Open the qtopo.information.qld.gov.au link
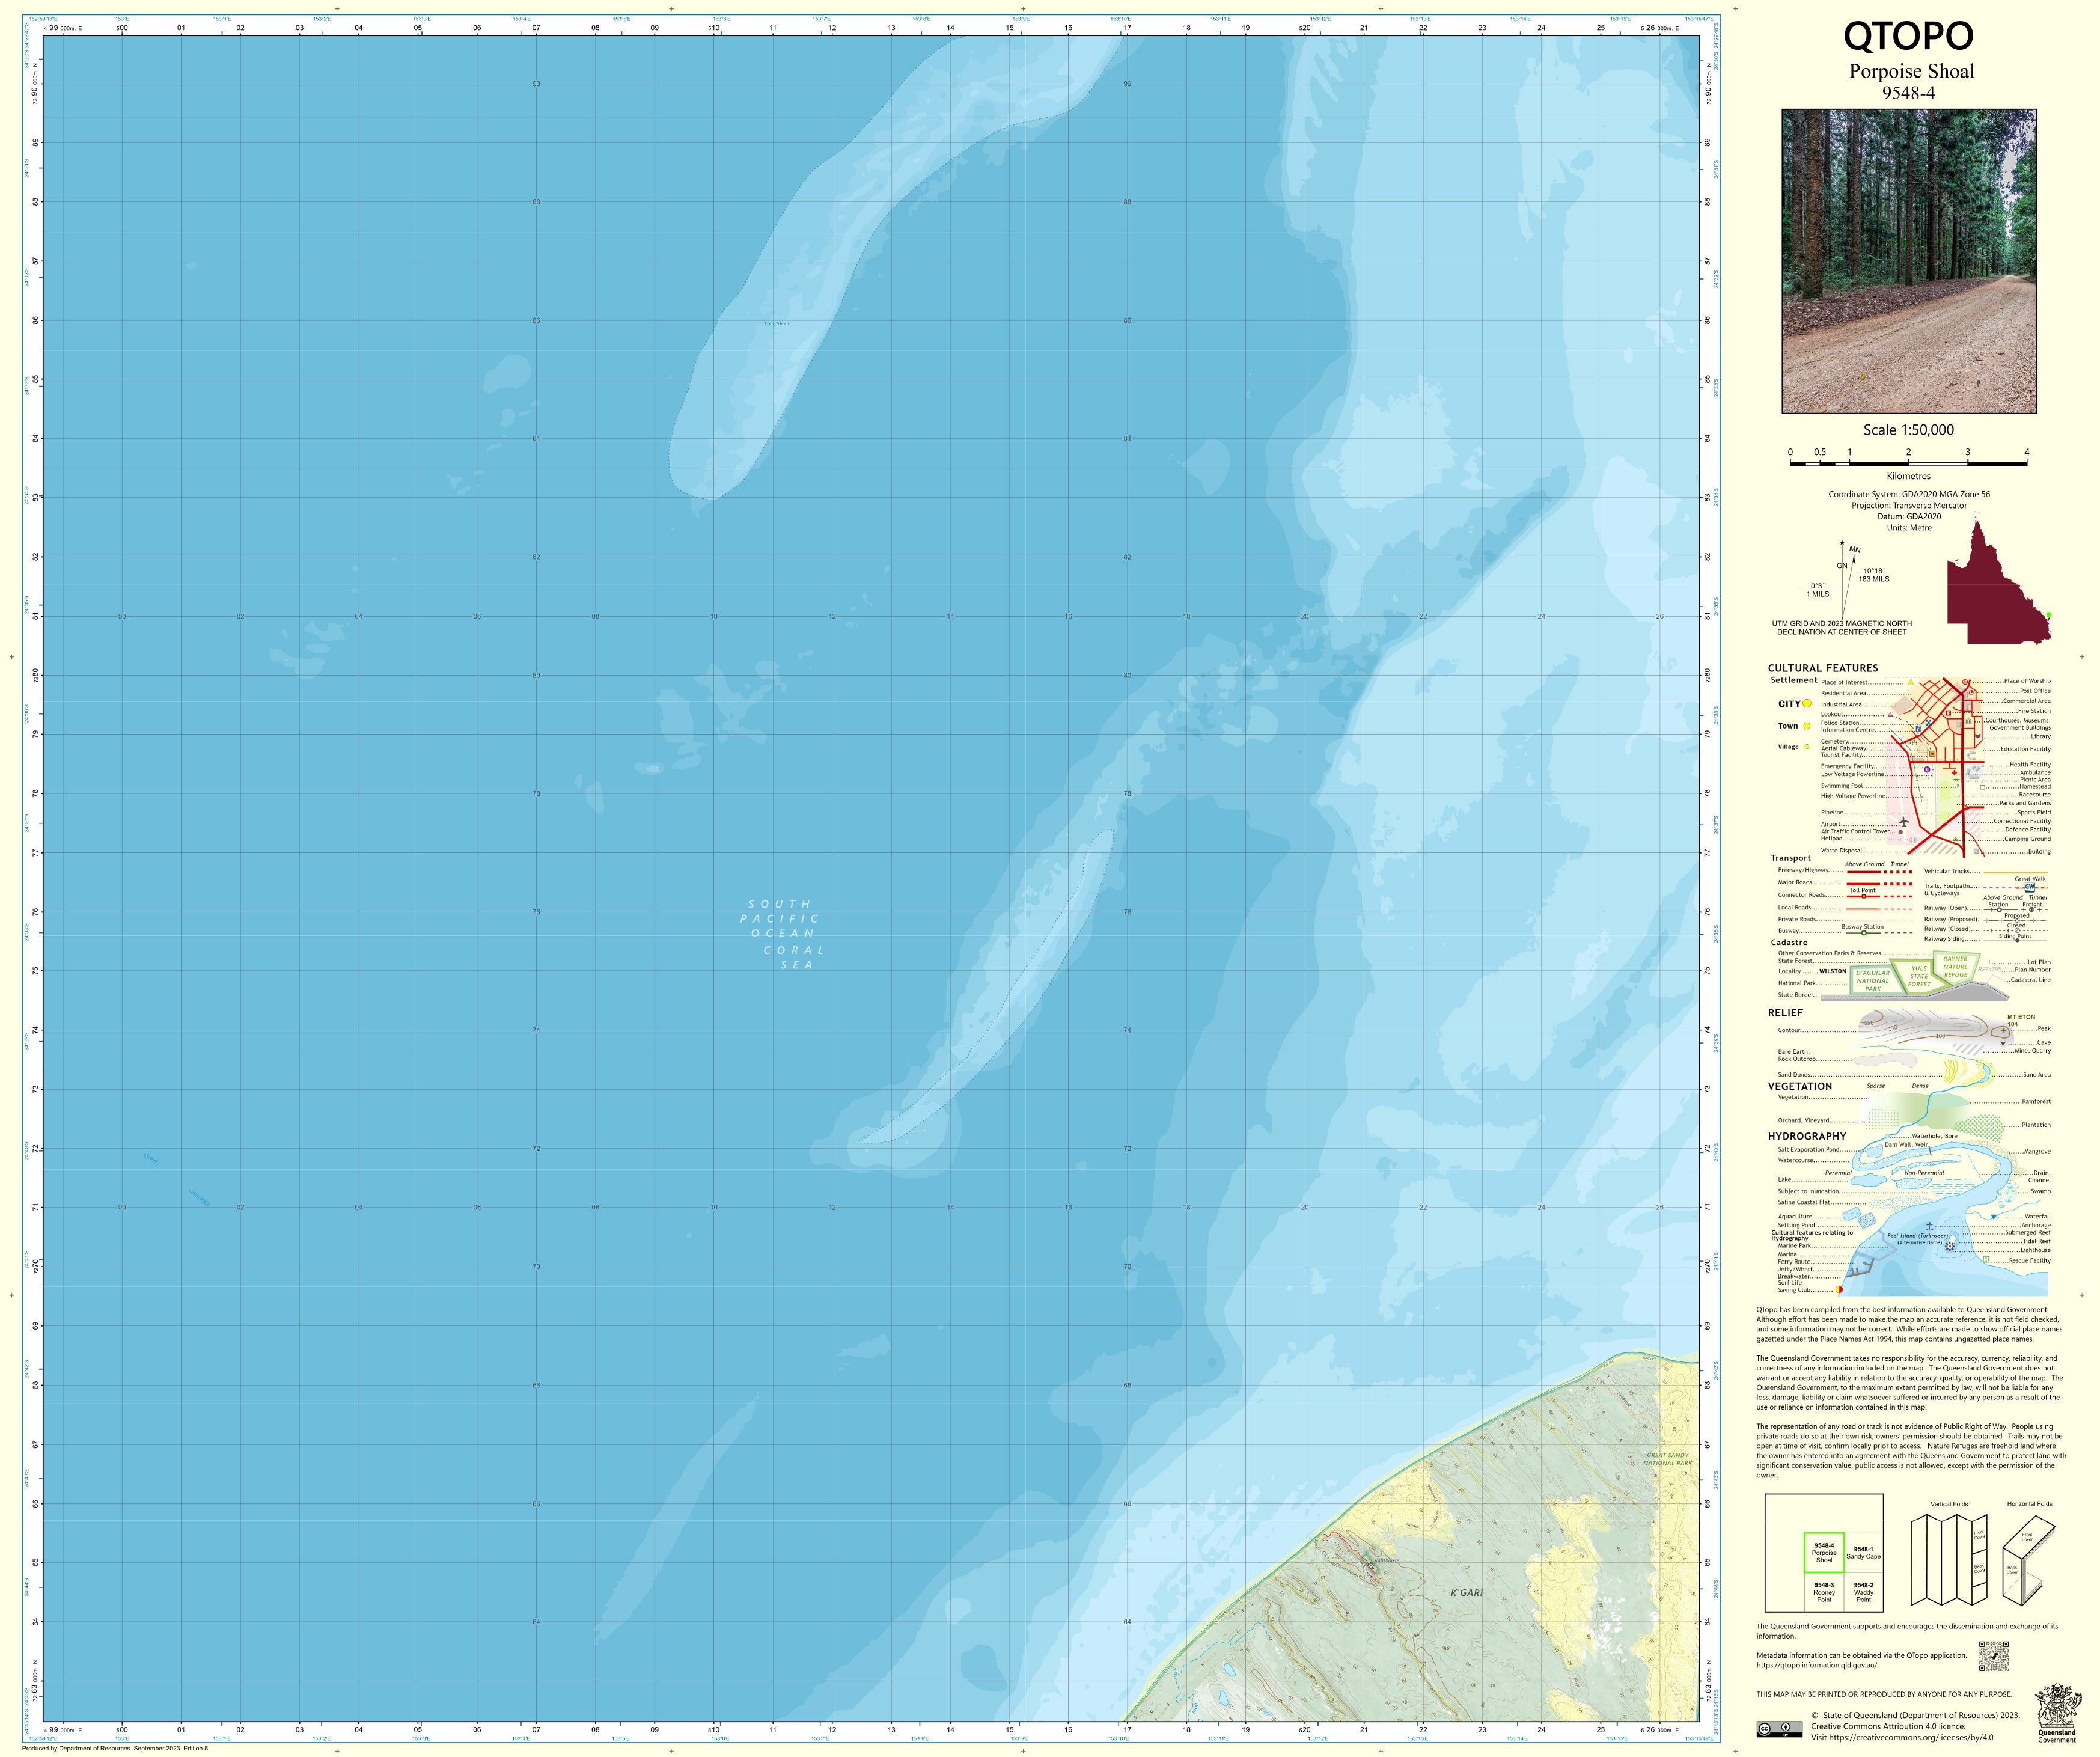The height and width of the screenshot is (1757, 2100). click(1816, 1665)
